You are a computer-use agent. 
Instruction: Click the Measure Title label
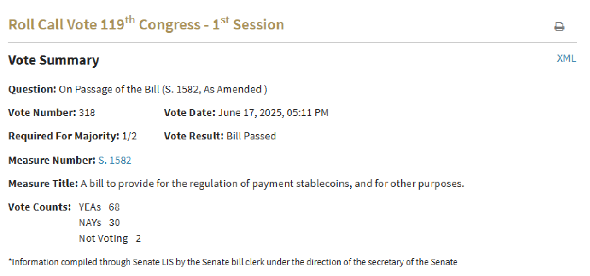click(43, 184)
